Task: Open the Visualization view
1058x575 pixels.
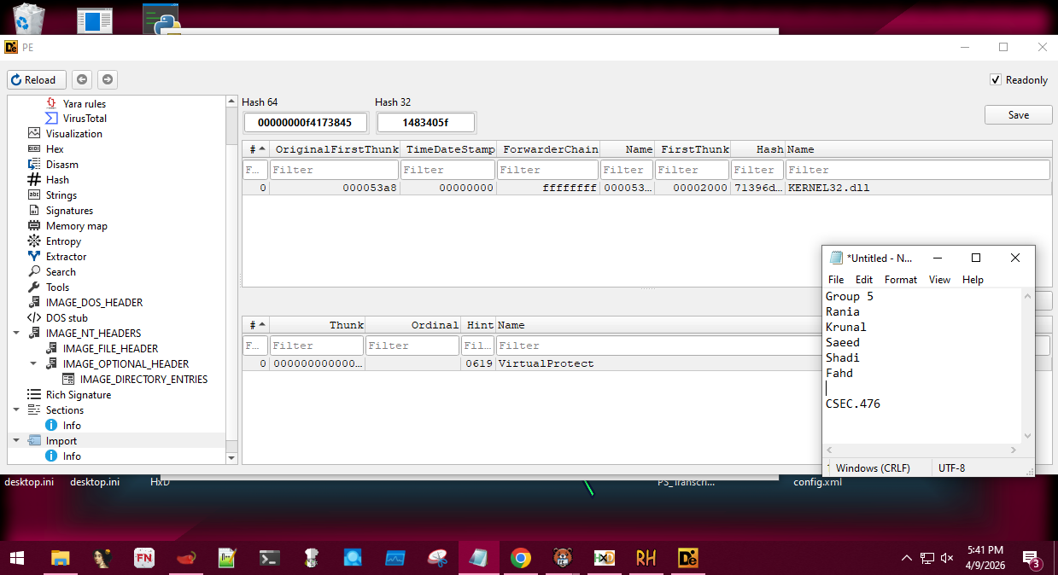Action: coord(73,134)
